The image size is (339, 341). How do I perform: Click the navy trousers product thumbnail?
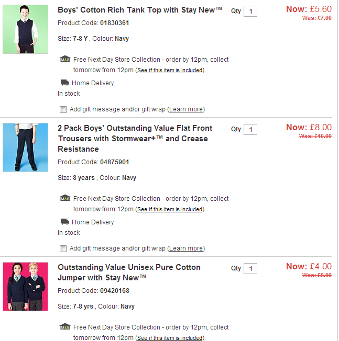[25, 147]
